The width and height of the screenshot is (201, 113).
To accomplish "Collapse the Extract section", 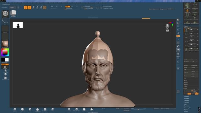I will point(186,88).
